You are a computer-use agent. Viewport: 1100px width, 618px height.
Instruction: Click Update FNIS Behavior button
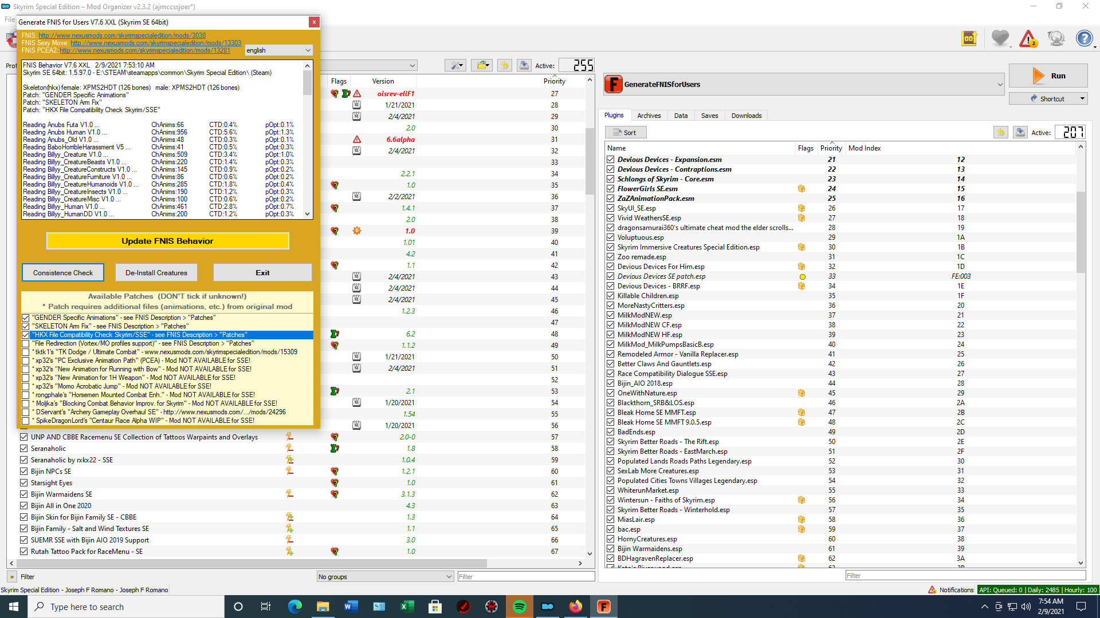pos(167,241)
